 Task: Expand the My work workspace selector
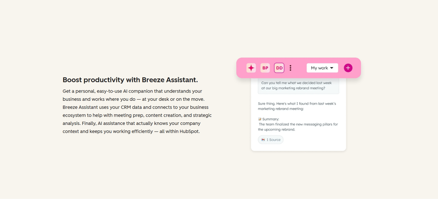tap(322, 68)
